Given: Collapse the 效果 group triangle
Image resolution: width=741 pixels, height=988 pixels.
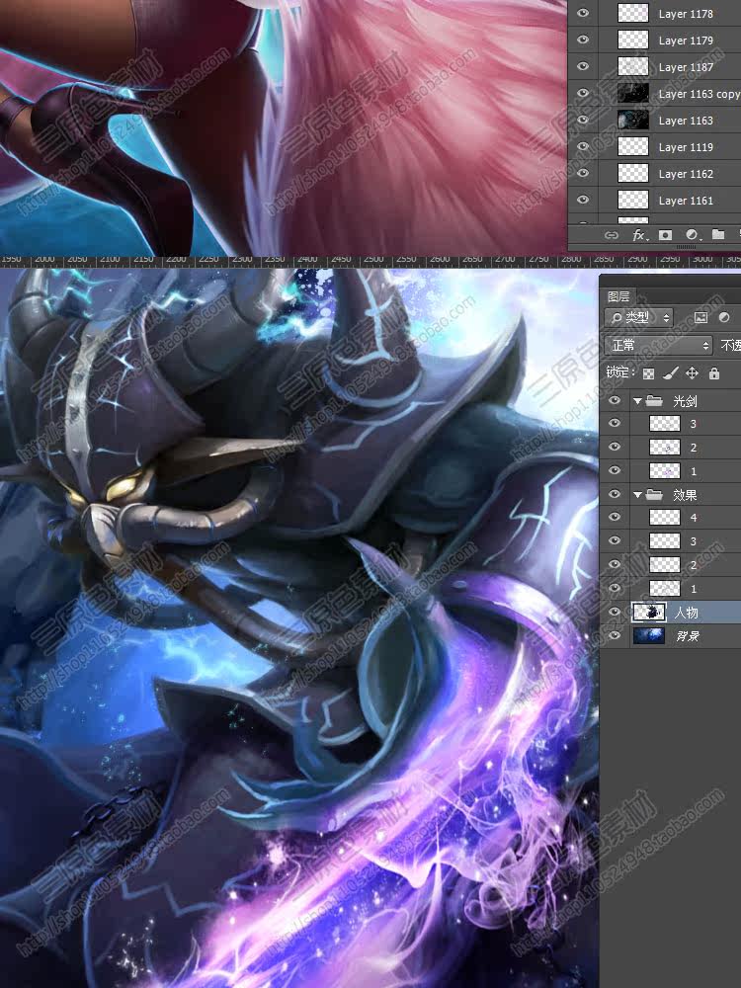Looking at the screenshot, I should click(x=637, y=495).
